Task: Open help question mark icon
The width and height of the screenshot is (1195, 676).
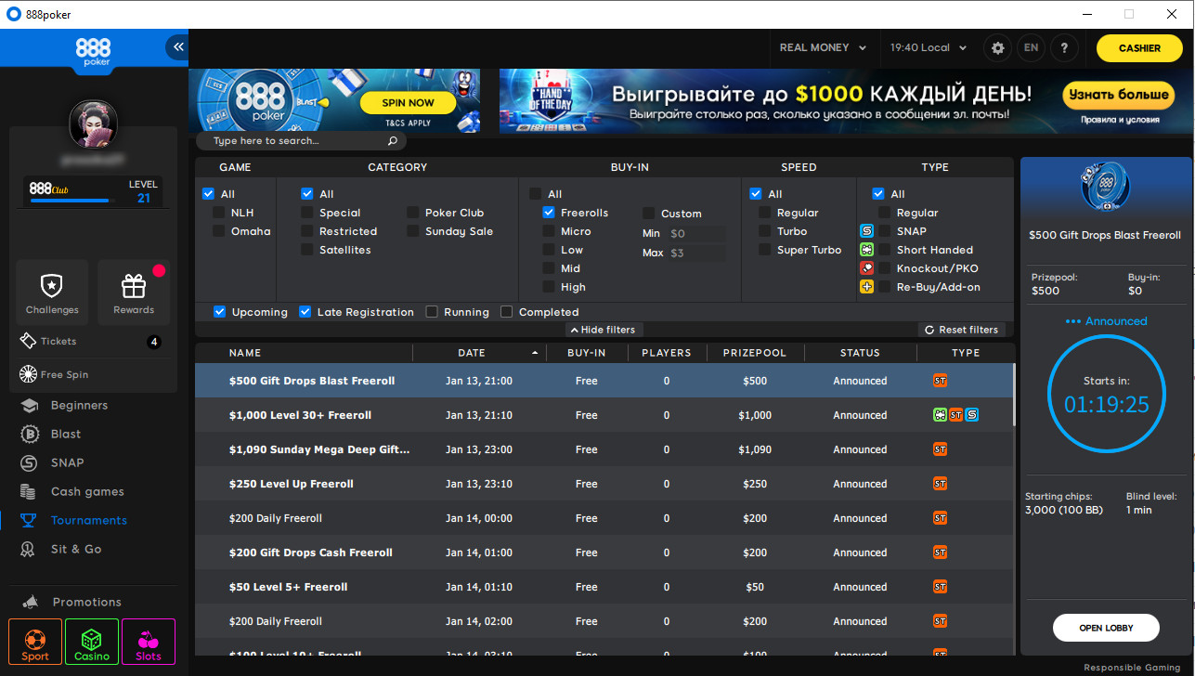Action: click(x=1064, y=48)
